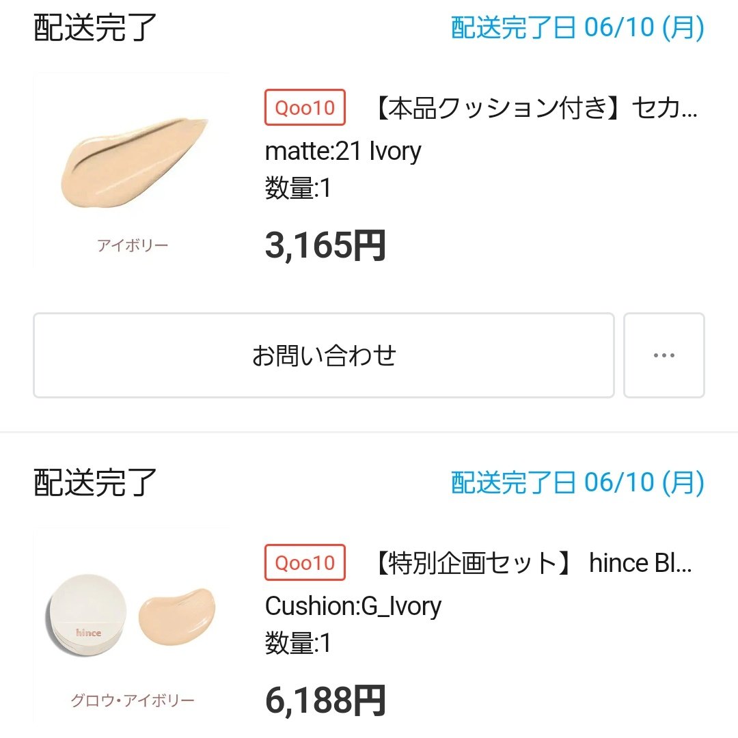
Task: Open the 【特別企画セット】 hince product title
Action: (533, 563)
